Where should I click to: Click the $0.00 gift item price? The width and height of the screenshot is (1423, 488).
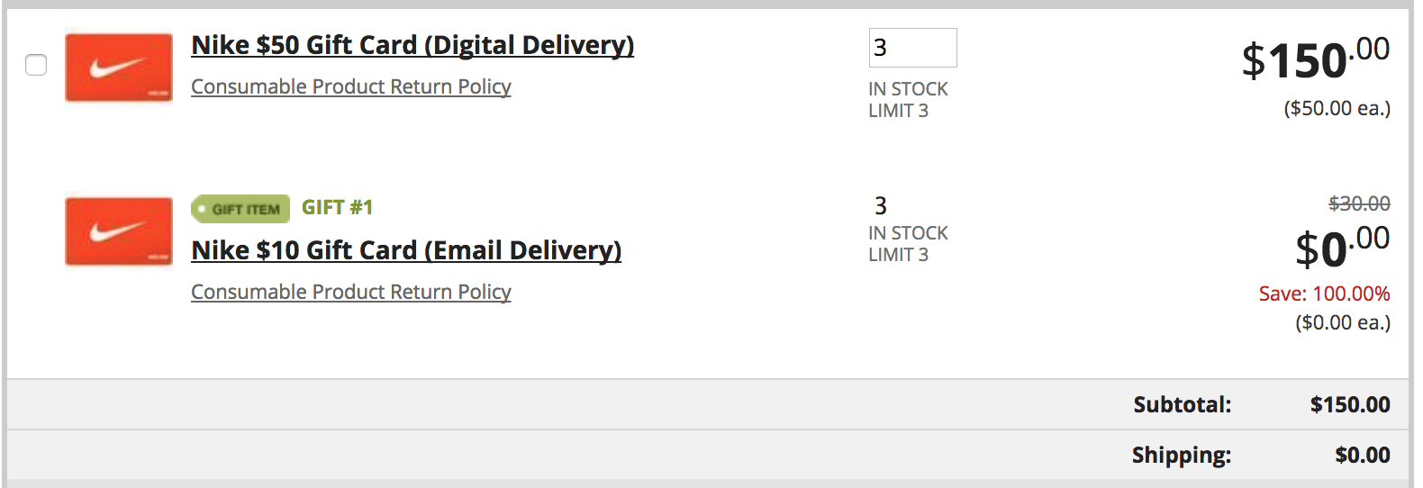click(1342, 248)
